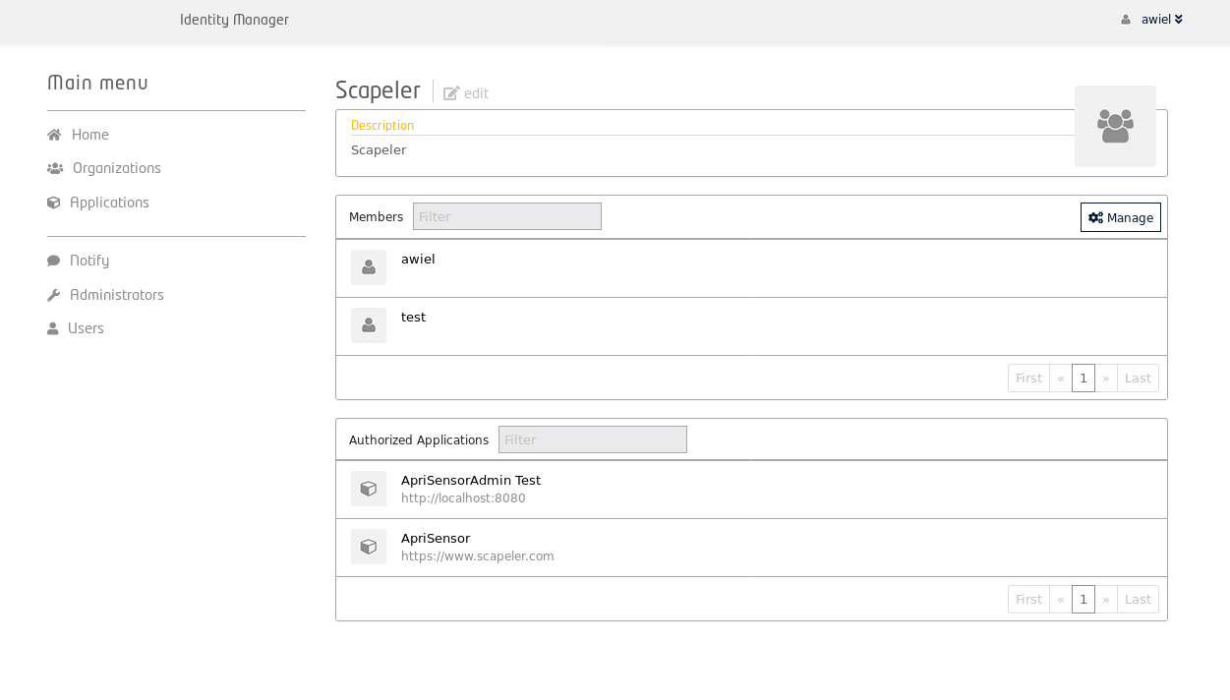
Task: Click the Scapeler description text
Action: point(379,149)
